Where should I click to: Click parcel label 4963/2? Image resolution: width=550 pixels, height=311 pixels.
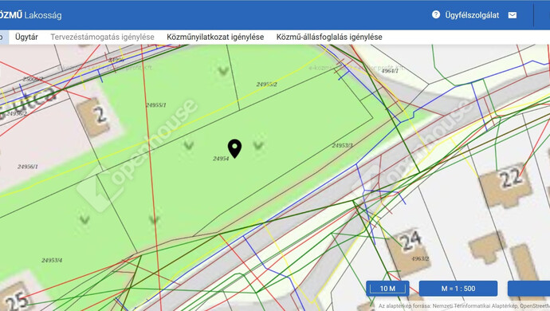click(420, 258)
